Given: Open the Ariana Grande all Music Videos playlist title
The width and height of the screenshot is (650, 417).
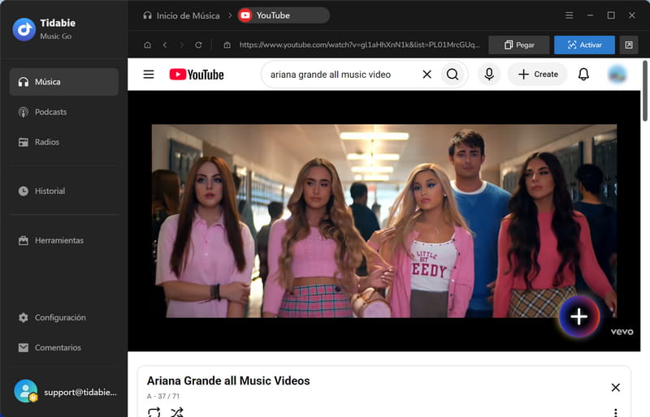Looking at the screenshot, I should coord(228,381).
